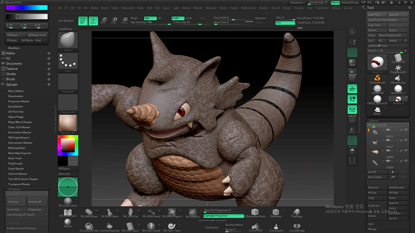415x233 pixels.
Task: Pick the ZRemesherGuide brush
Action: click(x=255, y=213)
